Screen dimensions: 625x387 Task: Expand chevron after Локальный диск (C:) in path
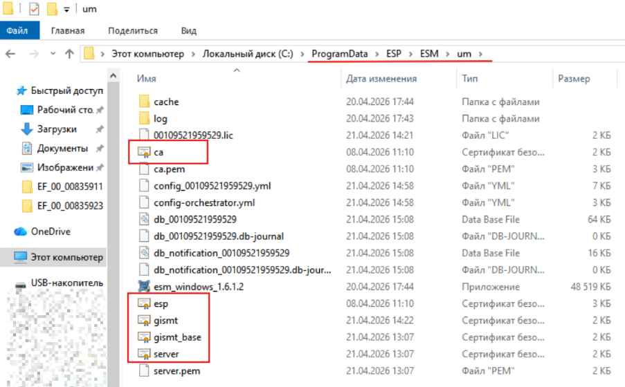click(302, 54)
